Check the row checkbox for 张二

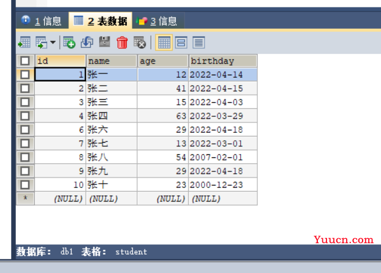[x=25, y=88]
